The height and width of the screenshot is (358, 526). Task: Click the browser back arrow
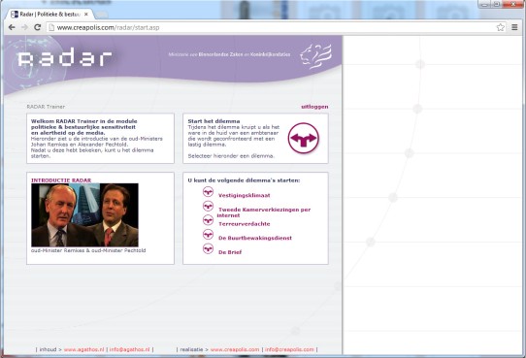[12, 27]
